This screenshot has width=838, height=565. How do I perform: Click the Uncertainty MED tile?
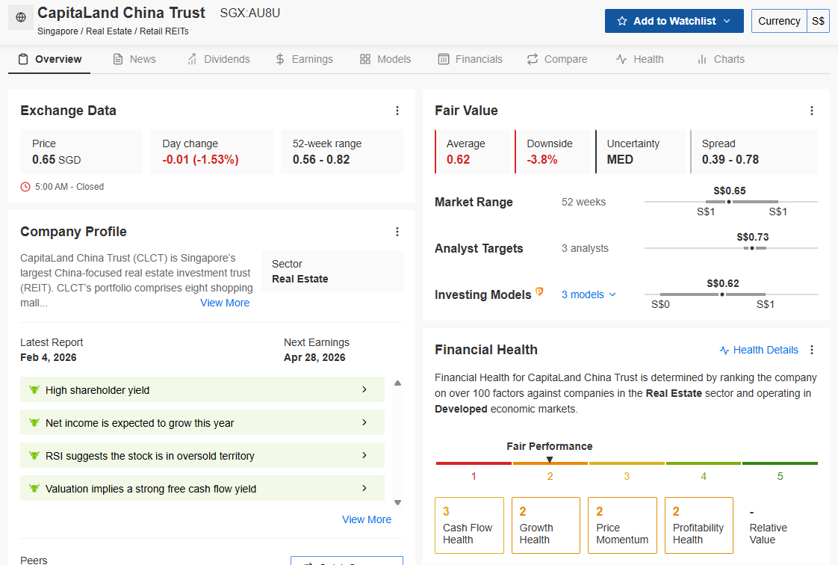[x=640, y=152]
